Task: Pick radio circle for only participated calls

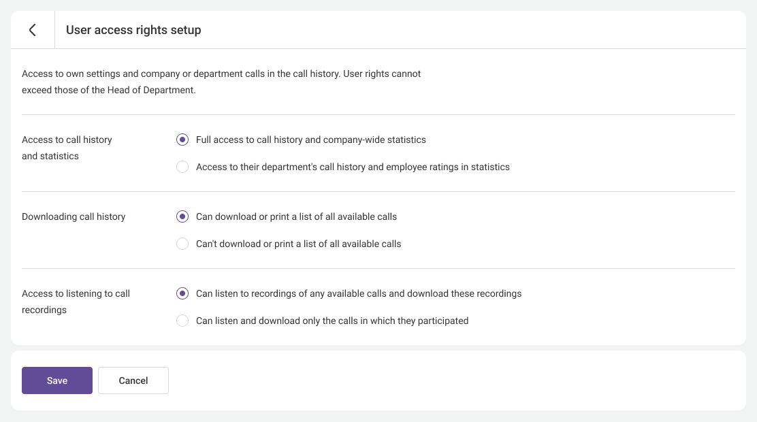Action: 182,321
